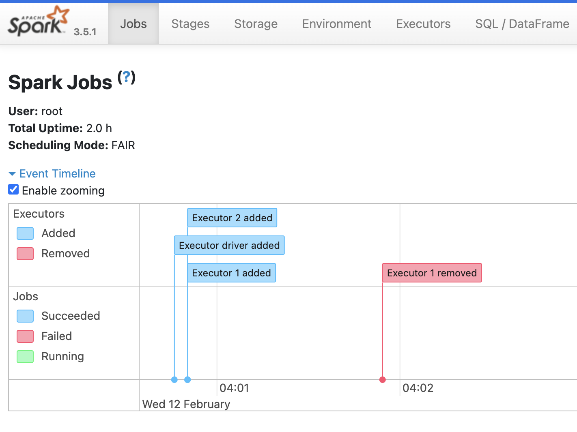Screen dimensions: 577x432
Task: Open the Storage tab
Action: 256,24
